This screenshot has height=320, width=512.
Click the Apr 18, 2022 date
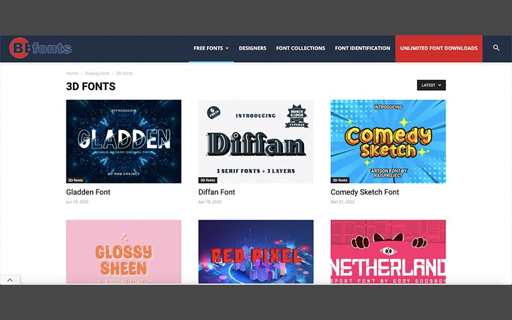[x=210, y=202]
